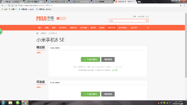Click the orange 下载APP button beside the logo

[x=62, y=18]
